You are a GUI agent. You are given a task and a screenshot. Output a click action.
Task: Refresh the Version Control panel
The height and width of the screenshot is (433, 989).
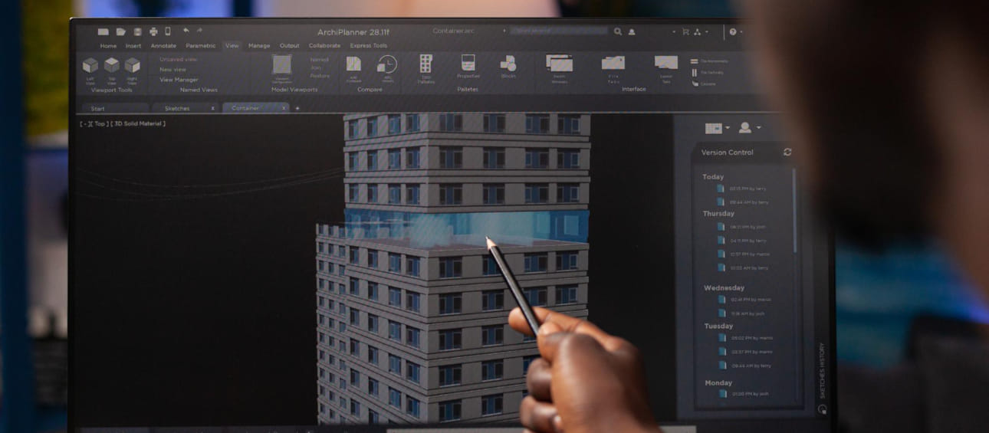[787, 153]
